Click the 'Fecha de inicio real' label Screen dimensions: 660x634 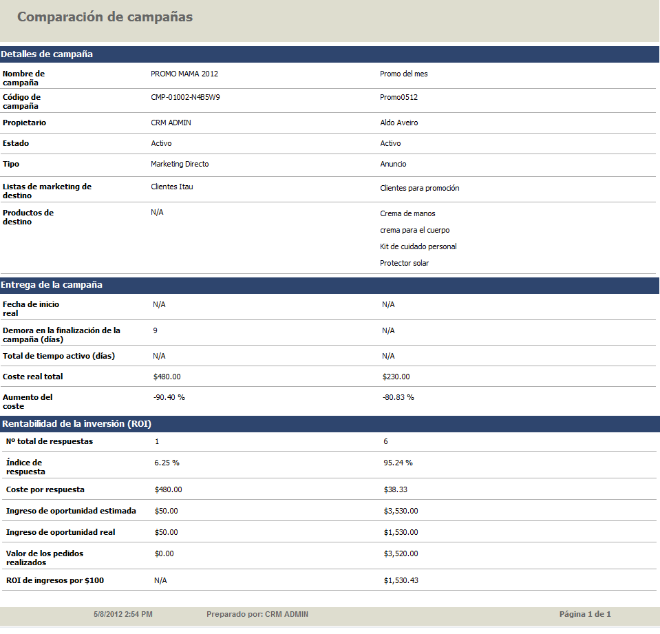tap(31, 308)
